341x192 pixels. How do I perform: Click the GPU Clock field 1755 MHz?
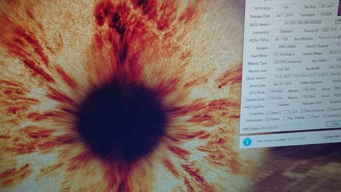(x=276, y=91)
